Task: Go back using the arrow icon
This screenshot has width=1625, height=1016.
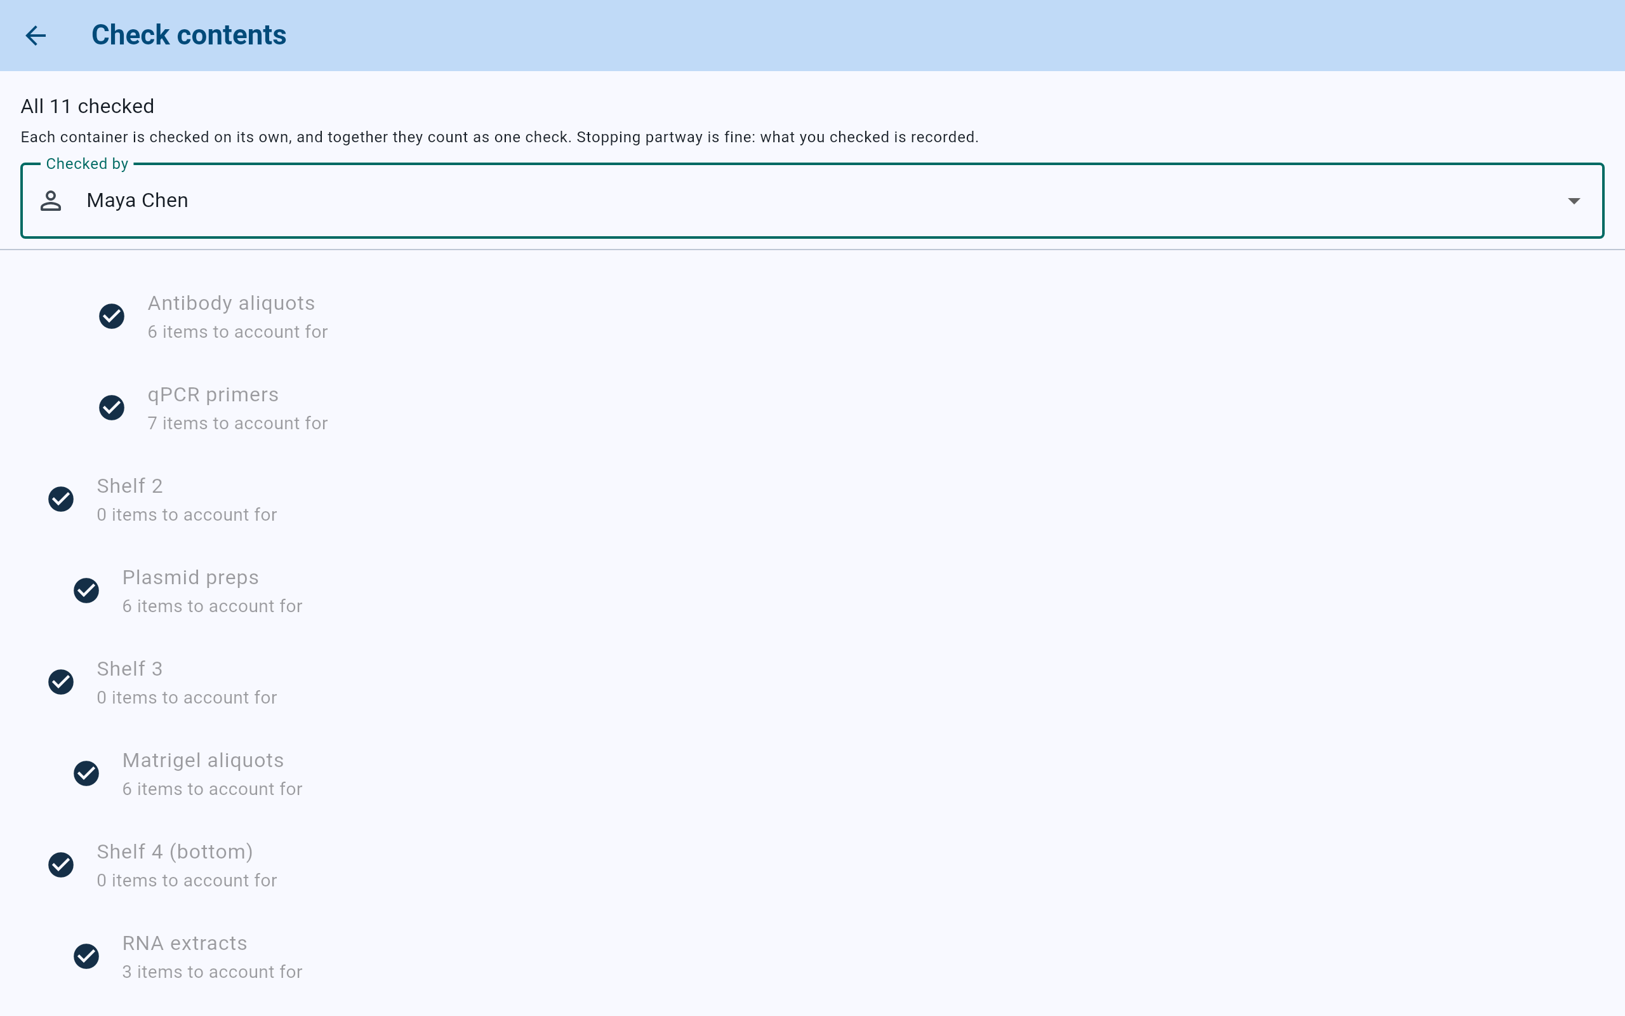Action: click(x=36, y=36)
